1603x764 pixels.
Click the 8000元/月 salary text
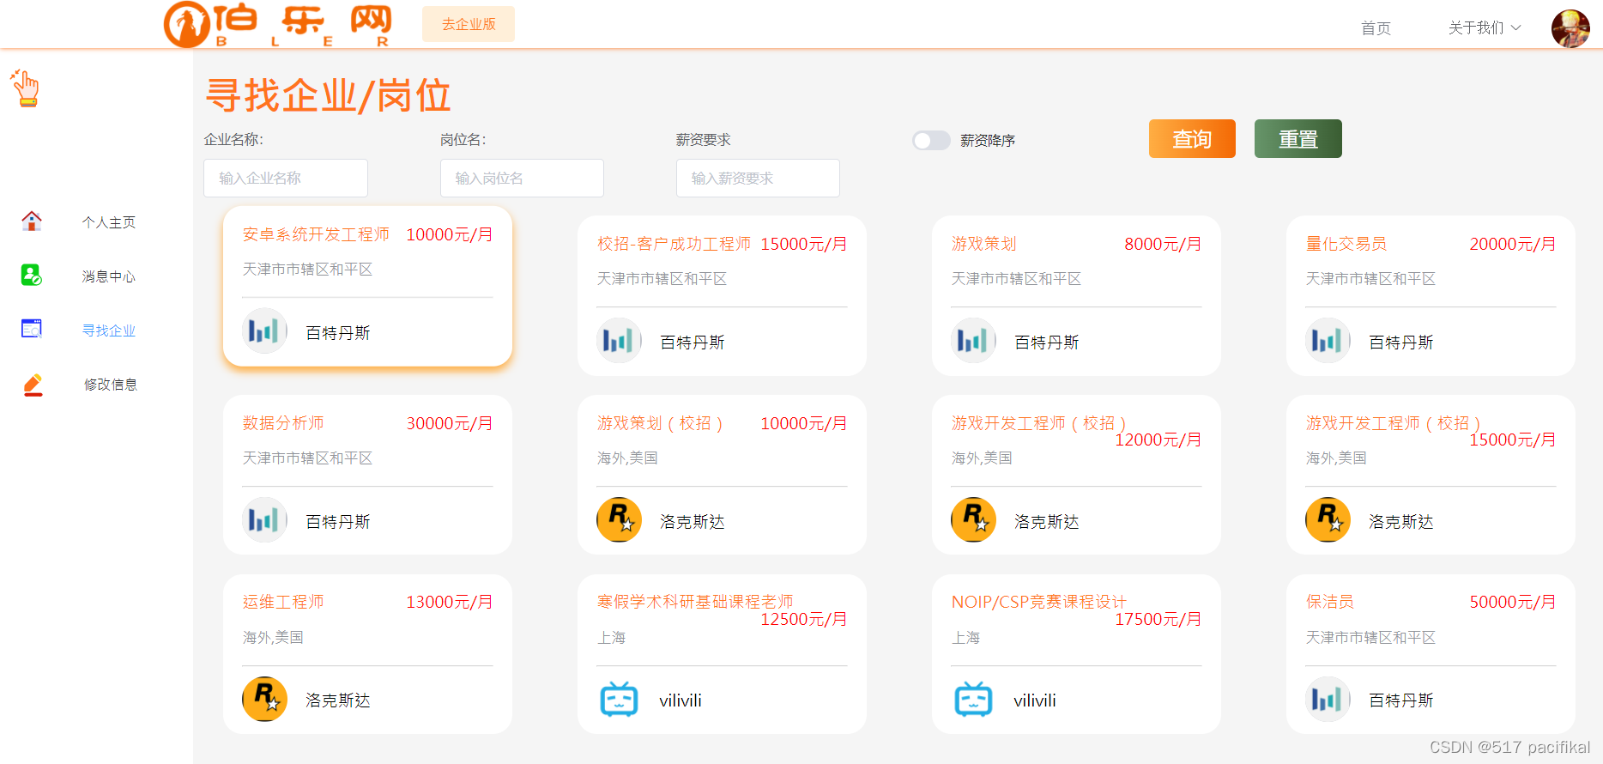(x=1163, y=244)
